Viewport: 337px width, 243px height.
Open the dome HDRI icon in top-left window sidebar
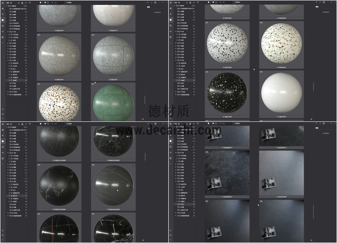pos(3,31)
